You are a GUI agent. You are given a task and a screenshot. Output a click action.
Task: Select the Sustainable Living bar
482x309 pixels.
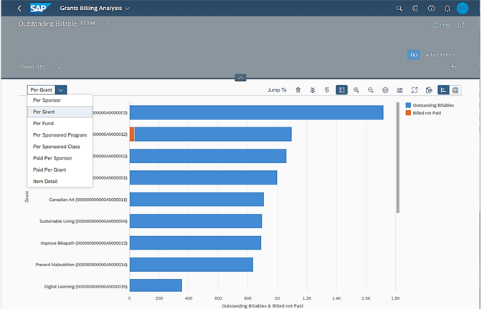(196, 221)
